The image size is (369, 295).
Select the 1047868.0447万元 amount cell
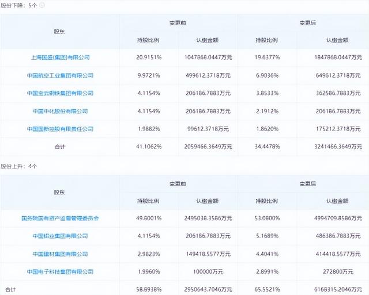208,58
